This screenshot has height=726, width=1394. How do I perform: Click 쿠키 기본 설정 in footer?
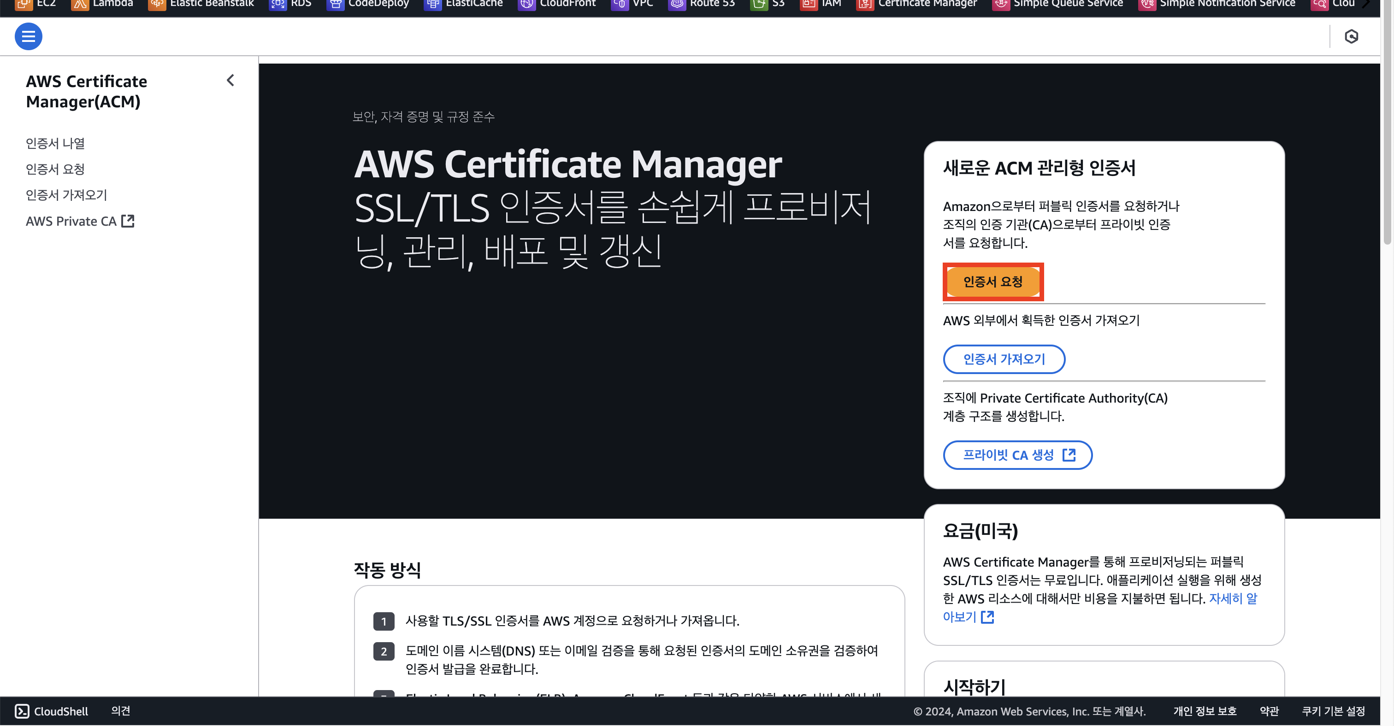[x=1333, y=711]
